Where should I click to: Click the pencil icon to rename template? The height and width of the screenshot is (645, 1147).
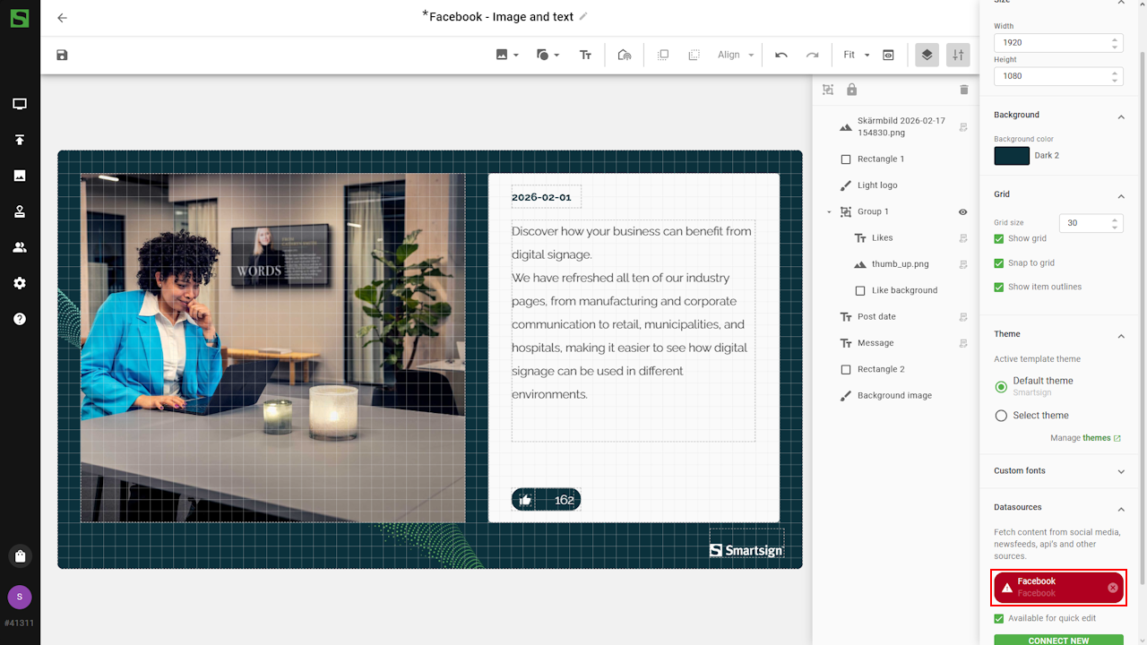click(583, 16)
